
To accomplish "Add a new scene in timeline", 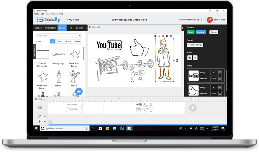I will pyautogui.click(x=193, y=108).
